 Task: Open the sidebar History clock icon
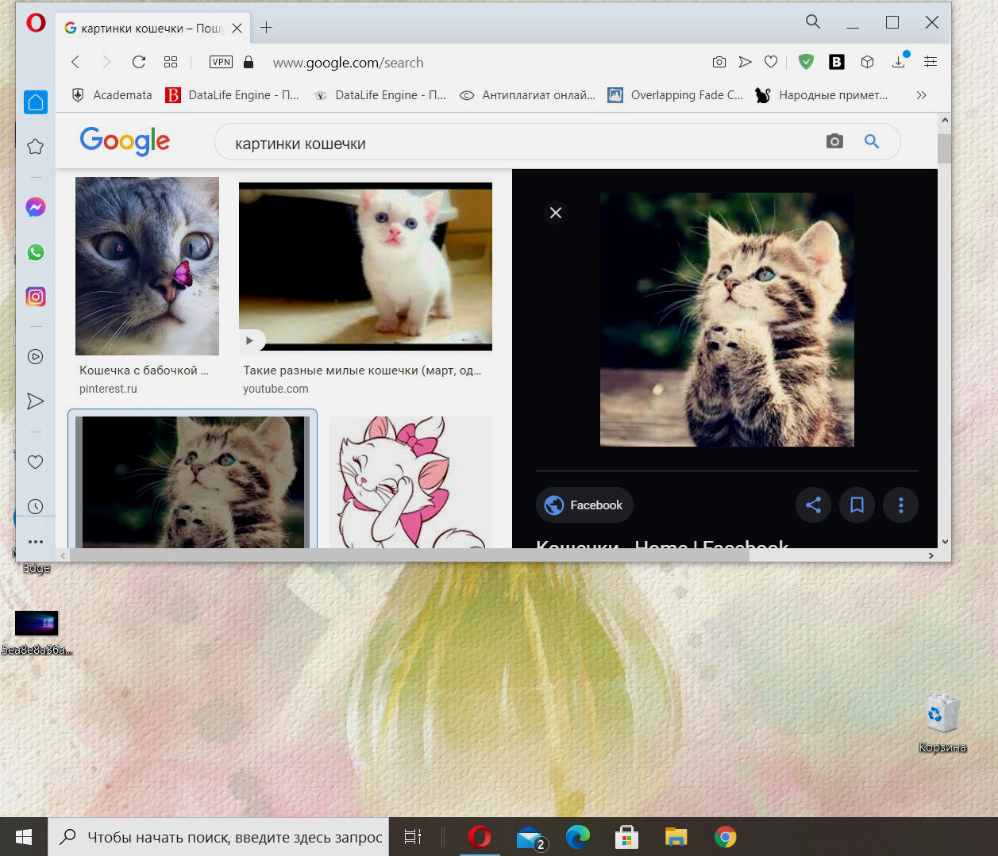click(35, 506)
